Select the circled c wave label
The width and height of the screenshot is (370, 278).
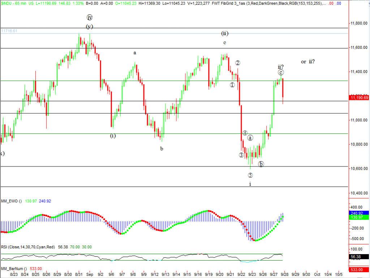click(x=281, y=72)
